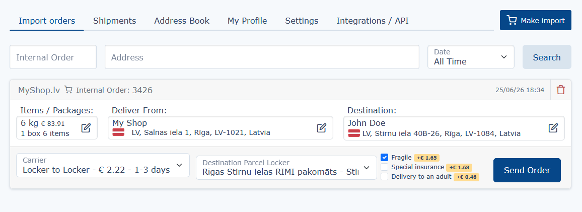
Task: Edit the Items / Packages details
Action: click(86, 128)
